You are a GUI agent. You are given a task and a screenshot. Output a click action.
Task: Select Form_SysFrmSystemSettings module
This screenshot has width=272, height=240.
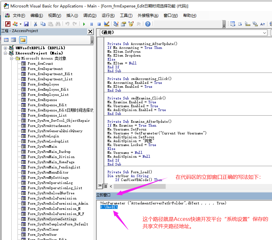click(x=52, y=219)
